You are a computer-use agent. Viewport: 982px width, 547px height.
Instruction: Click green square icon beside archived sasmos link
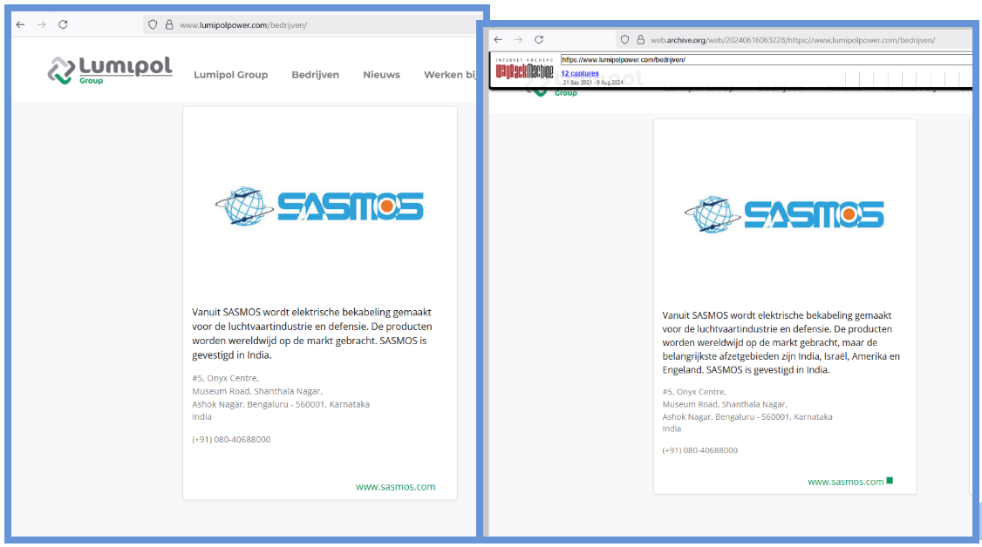pos(890,481)
